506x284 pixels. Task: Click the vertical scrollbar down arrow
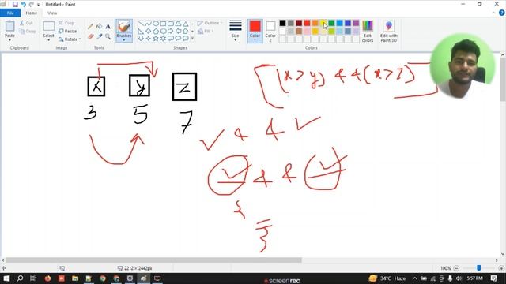click(503, 254)
